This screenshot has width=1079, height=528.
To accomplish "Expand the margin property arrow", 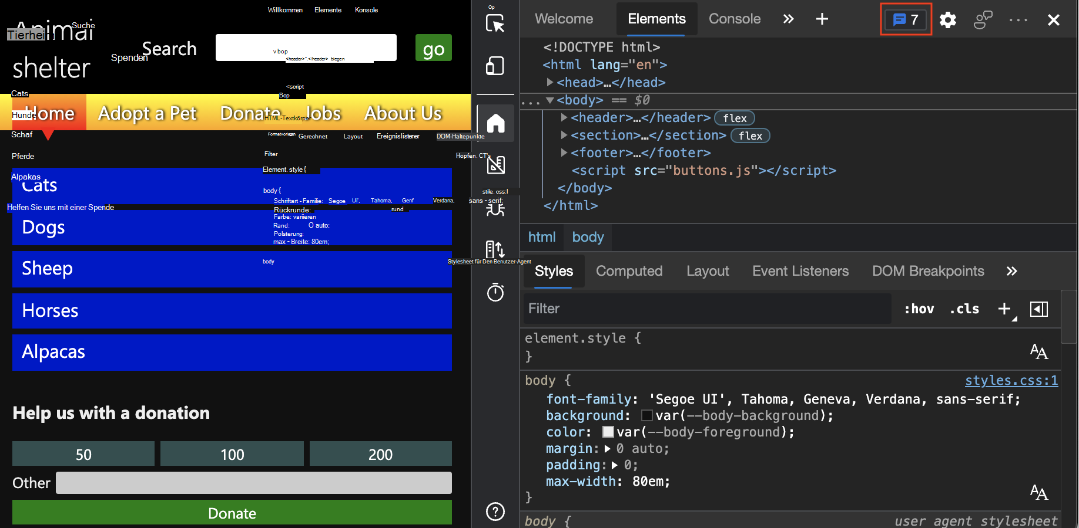I will pyautogui.click(x=608, y=449).
